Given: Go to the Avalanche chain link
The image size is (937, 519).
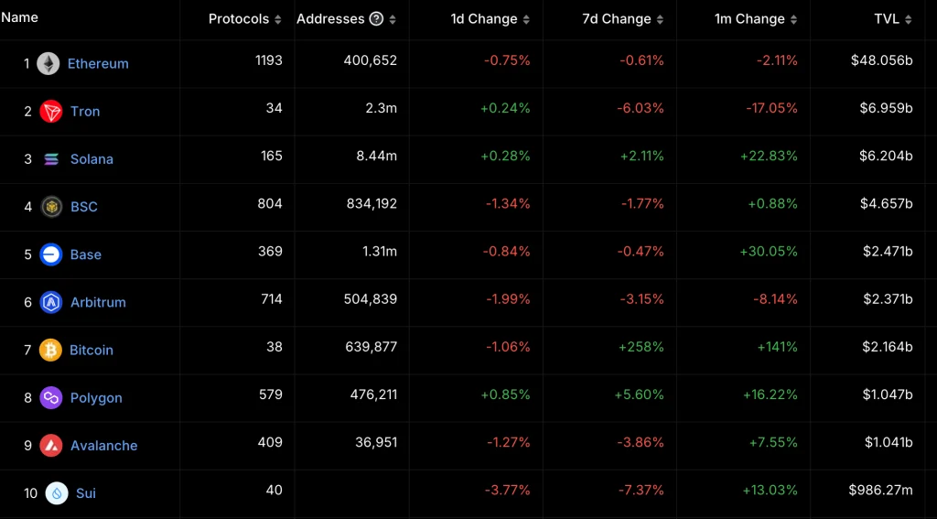Looking at the screenshot, I should coord(103,446).
